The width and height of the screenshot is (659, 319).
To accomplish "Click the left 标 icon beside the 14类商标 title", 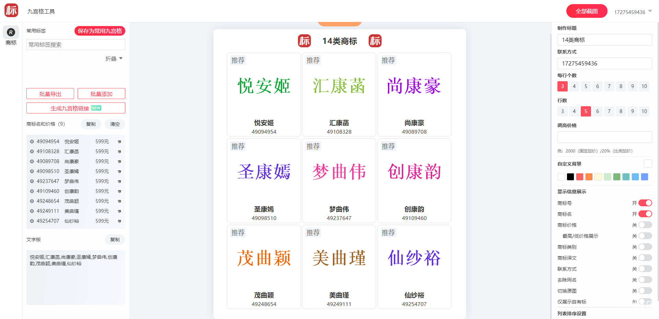I will pos(304,41).
